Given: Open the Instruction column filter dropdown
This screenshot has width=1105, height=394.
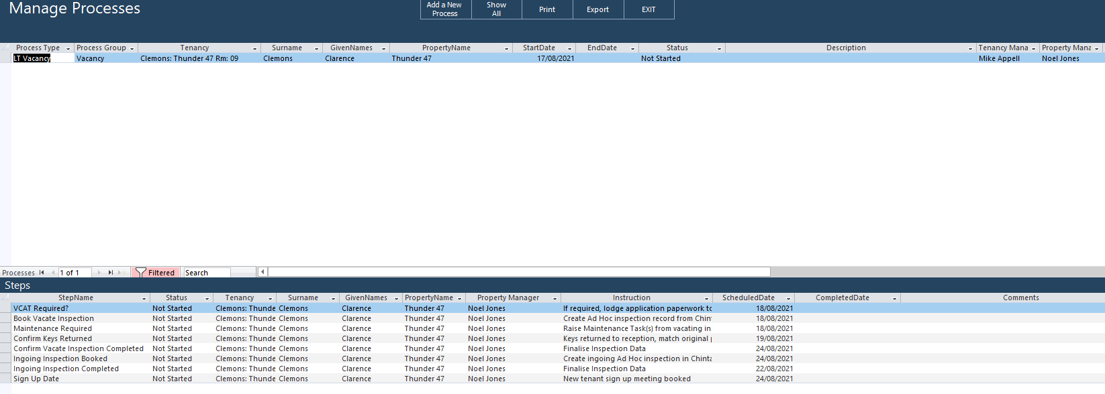Looking at the screenshot, I should [706, 298].
